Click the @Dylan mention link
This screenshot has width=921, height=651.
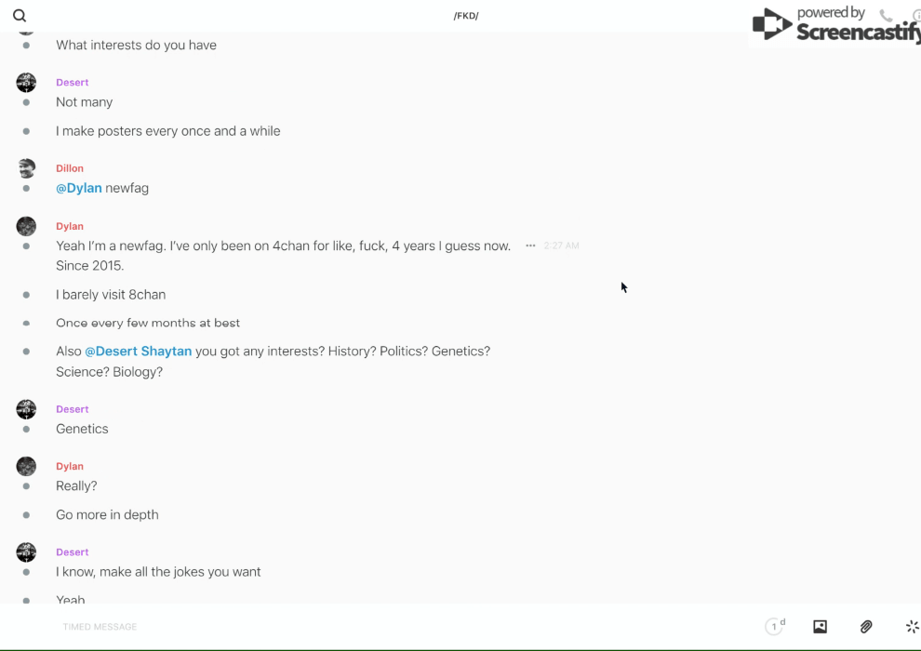(79, 188)
